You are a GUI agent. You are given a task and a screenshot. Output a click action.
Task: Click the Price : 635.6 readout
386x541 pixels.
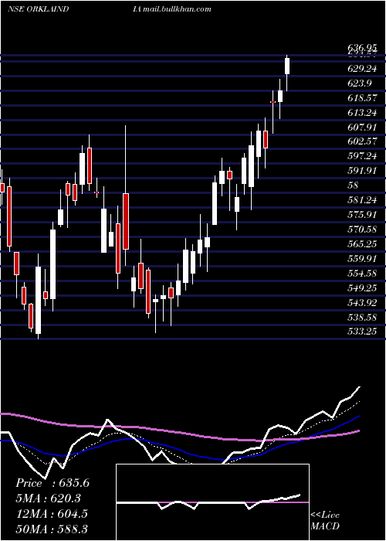[52, 483]
